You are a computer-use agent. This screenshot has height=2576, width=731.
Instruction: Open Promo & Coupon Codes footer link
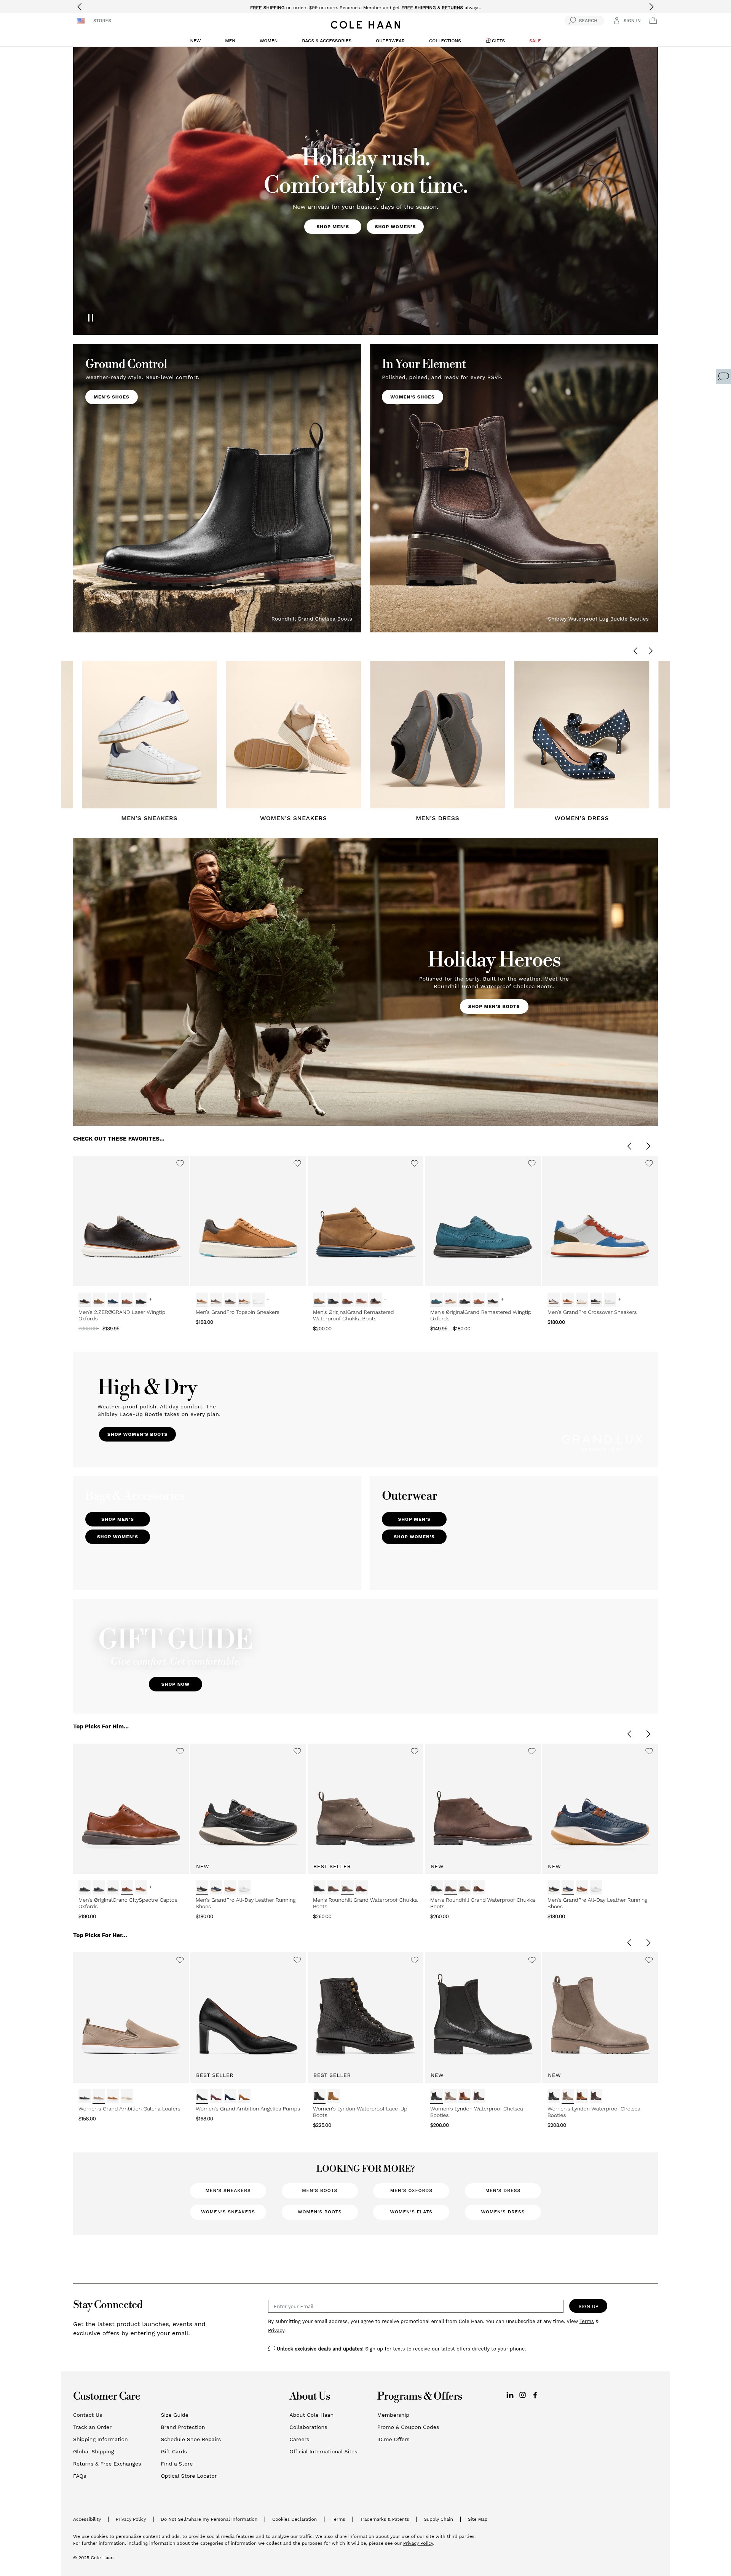(408, 2427)
